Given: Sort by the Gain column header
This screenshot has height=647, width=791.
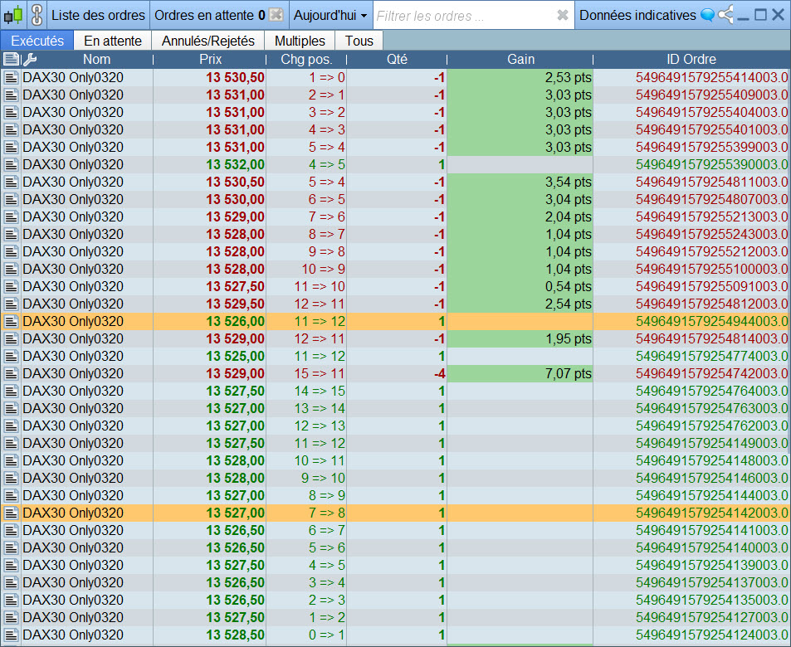Looking at the screenshot, I should (x=520, y=59).
